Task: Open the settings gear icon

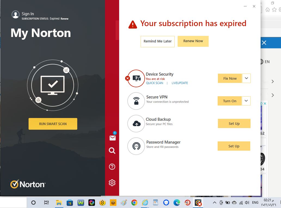Action: (x=112, y=183)
